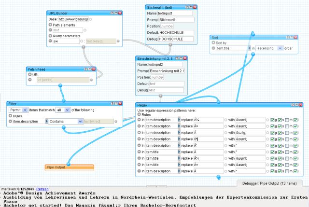The width and height of the screenshot is (309, 207).
Task: Remove the empty path element text row
Action: [x=50, y=30]
